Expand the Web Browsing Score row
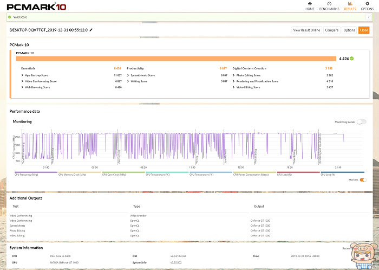 (22, 87)
